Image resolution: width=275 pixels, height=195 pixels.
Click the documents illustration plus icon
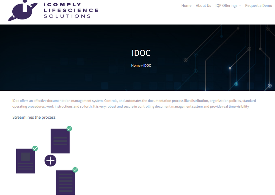click(50, 160)
